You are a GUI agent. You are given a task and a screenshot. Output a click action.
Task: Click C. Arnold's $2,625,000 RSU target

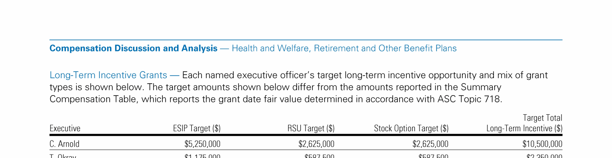pos(317,144)
